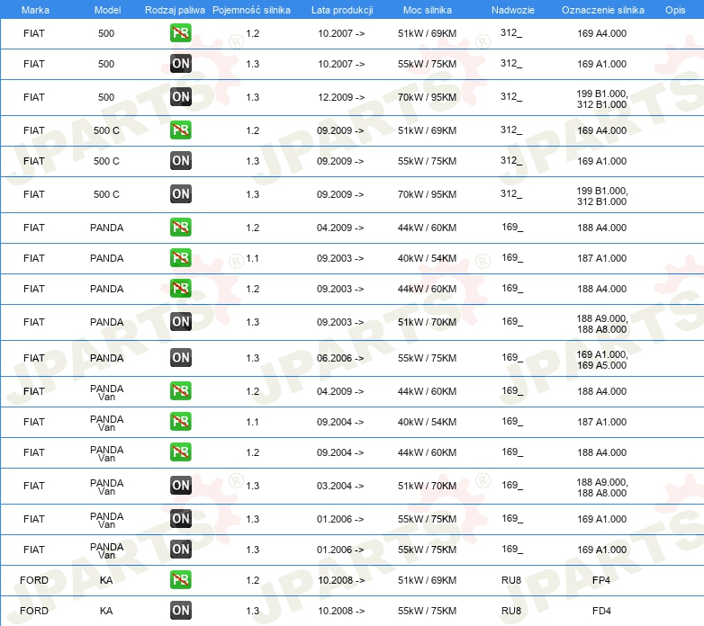Viewport: 704px width, 626px height.
Task: Click the diesel ON icon for FIAT 500 from 12.2009
Action: click(x=180, y=97)
